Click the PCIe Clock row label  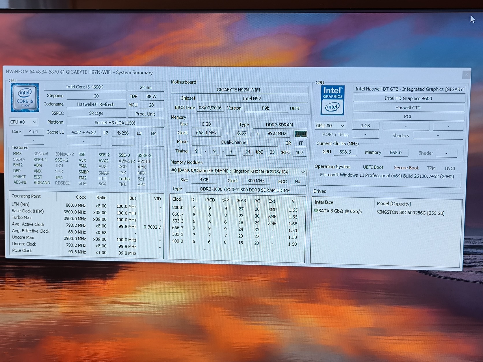pos(22,251)
